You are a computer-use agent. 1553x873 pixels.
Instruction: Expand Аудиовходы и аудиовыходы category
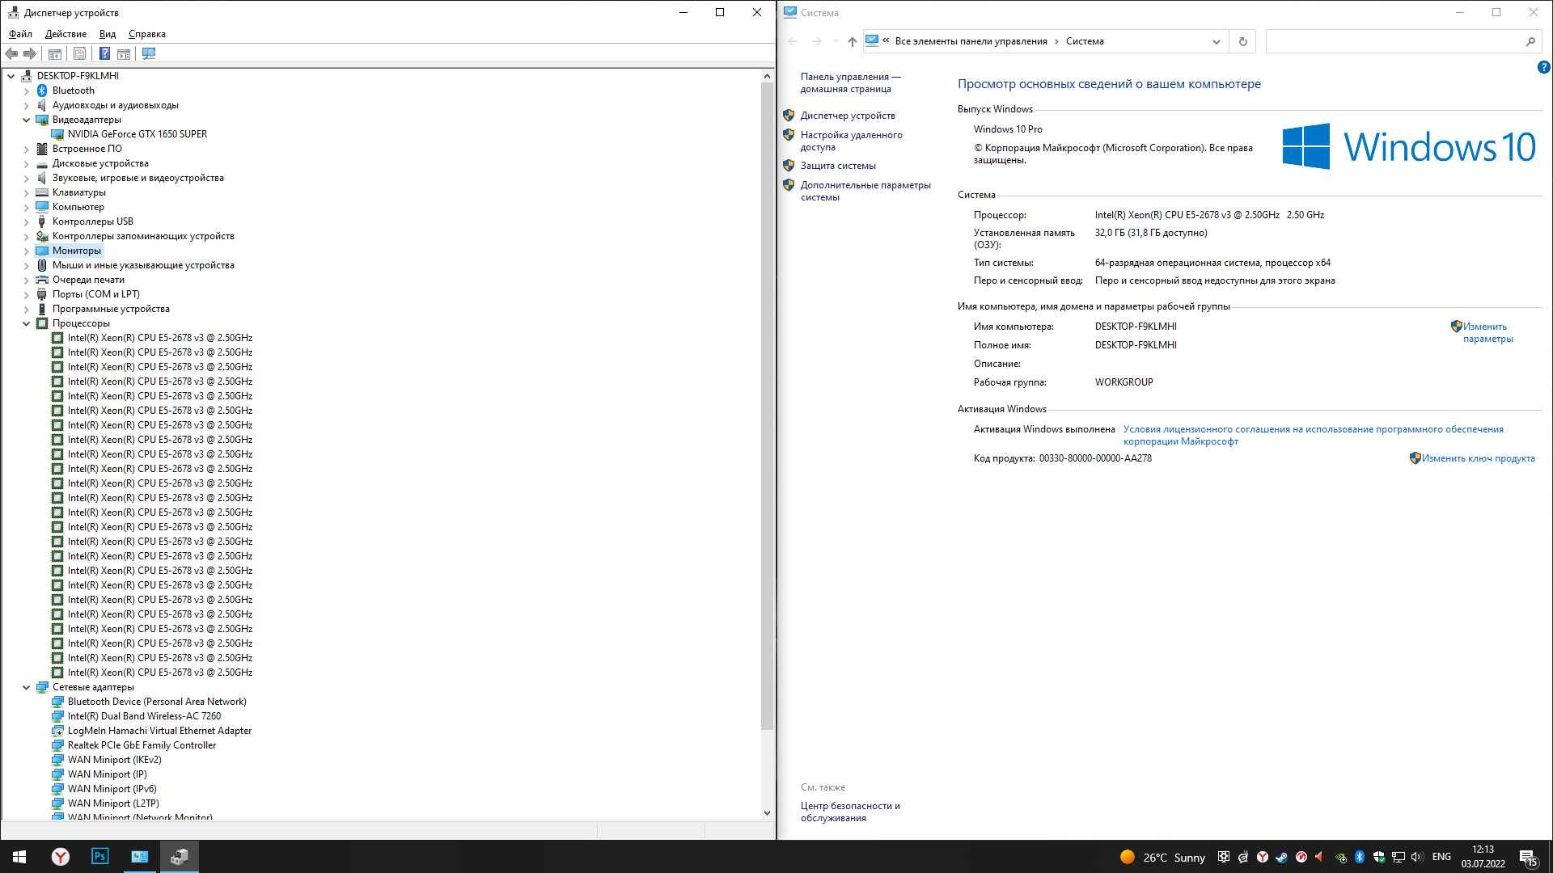26,105
